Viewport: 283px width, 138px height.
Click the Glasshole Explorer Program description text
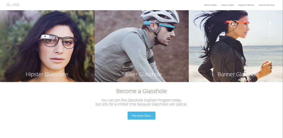141,102
